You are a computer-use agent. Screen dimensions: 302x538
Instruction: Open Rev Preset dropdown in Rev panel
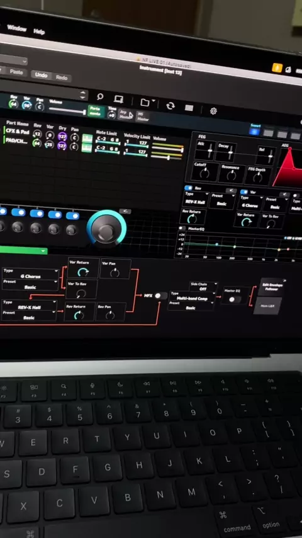(x=222, y=201)
